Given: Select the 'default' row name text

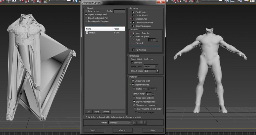Looking at the screenshot, I should coord(92,33).
